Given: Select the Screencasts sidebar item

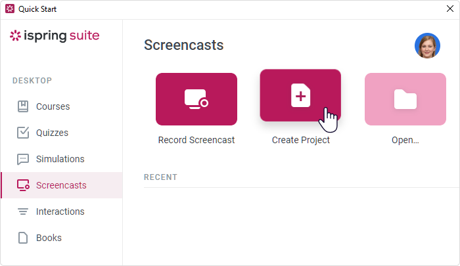Looking at the screenshot, I should 61,185.
